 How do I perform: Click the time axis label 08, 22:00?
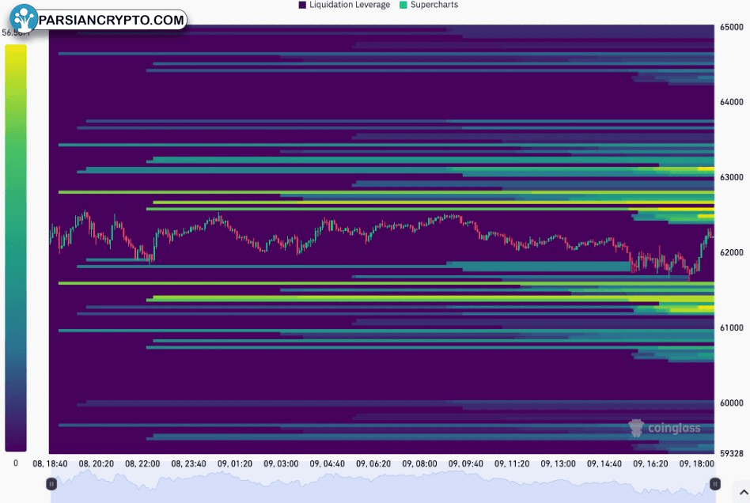[x=142, y=463]
